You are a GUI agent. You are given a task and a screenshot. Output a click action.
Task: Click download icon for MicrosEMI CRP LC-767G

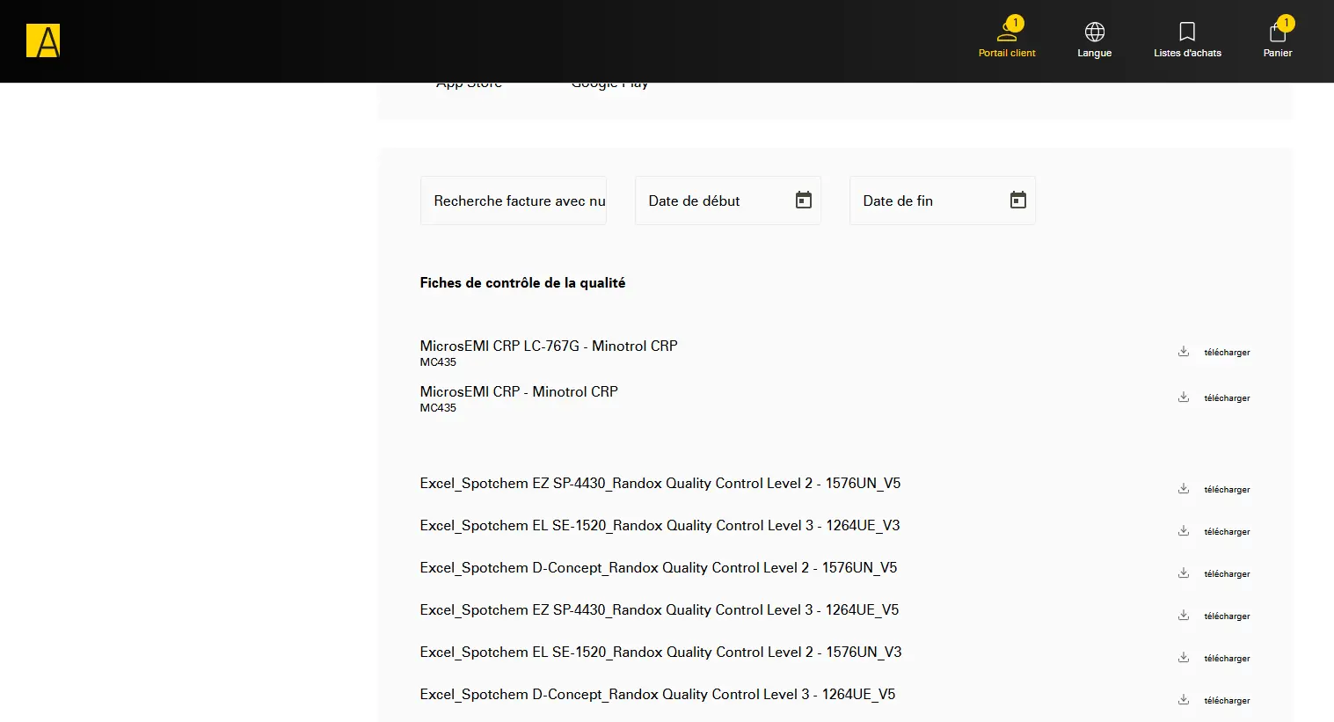point(1184,352)
